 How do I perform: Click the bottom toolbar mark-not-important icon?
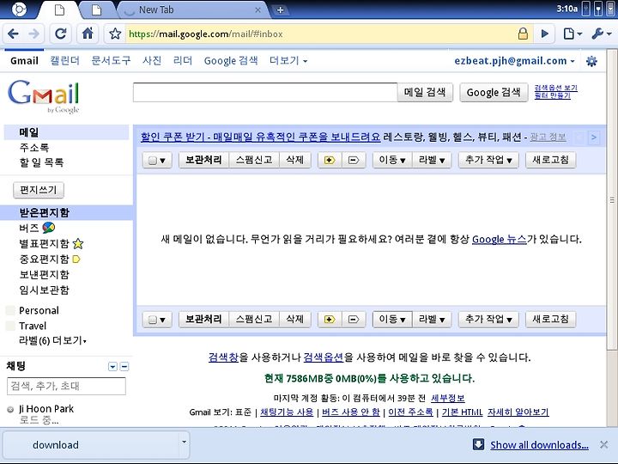coord(354,319)
